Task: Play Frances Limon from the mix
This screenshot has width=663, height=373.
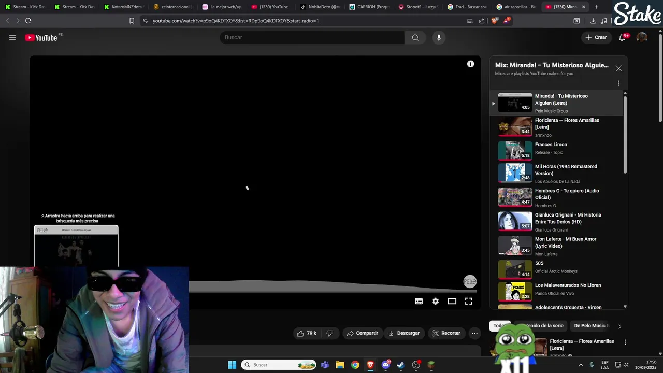Action: pos(556,150)
